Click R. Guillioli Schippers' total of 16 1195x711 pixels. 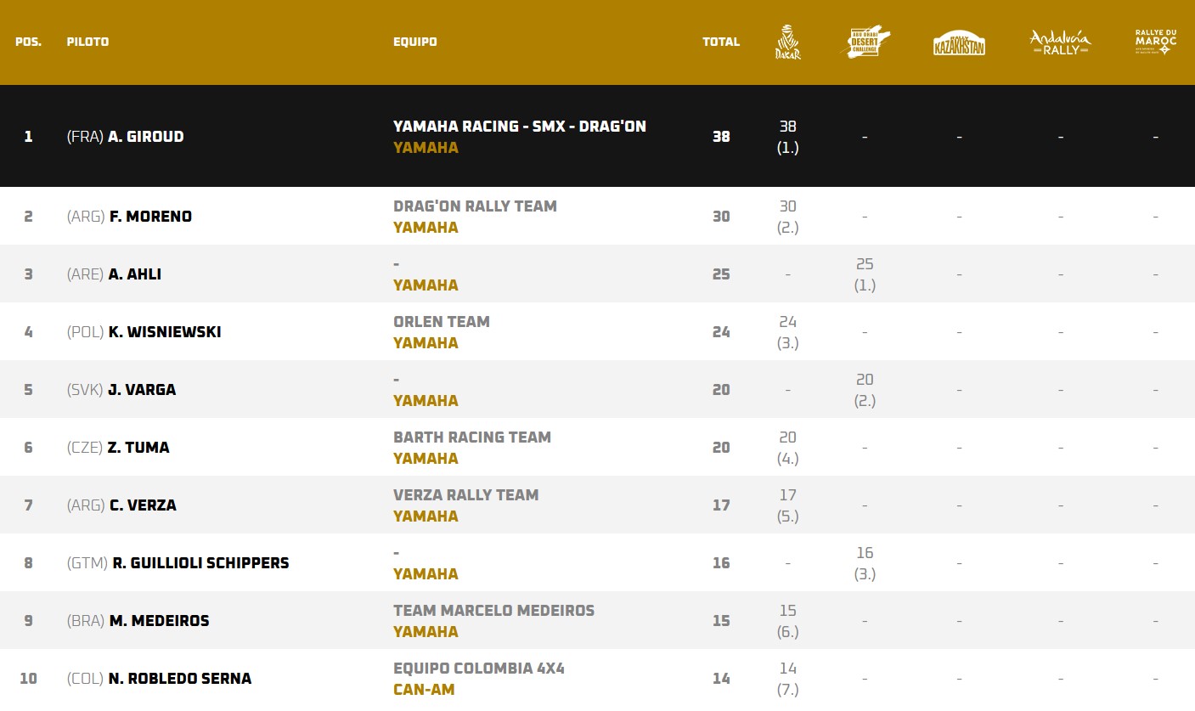coord(721,563)
